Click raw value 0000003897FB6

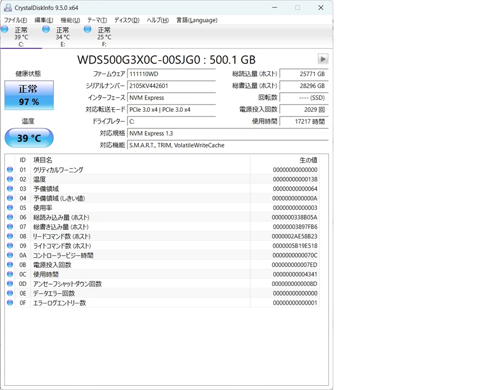pyautogui.click(x=295, y=227)
